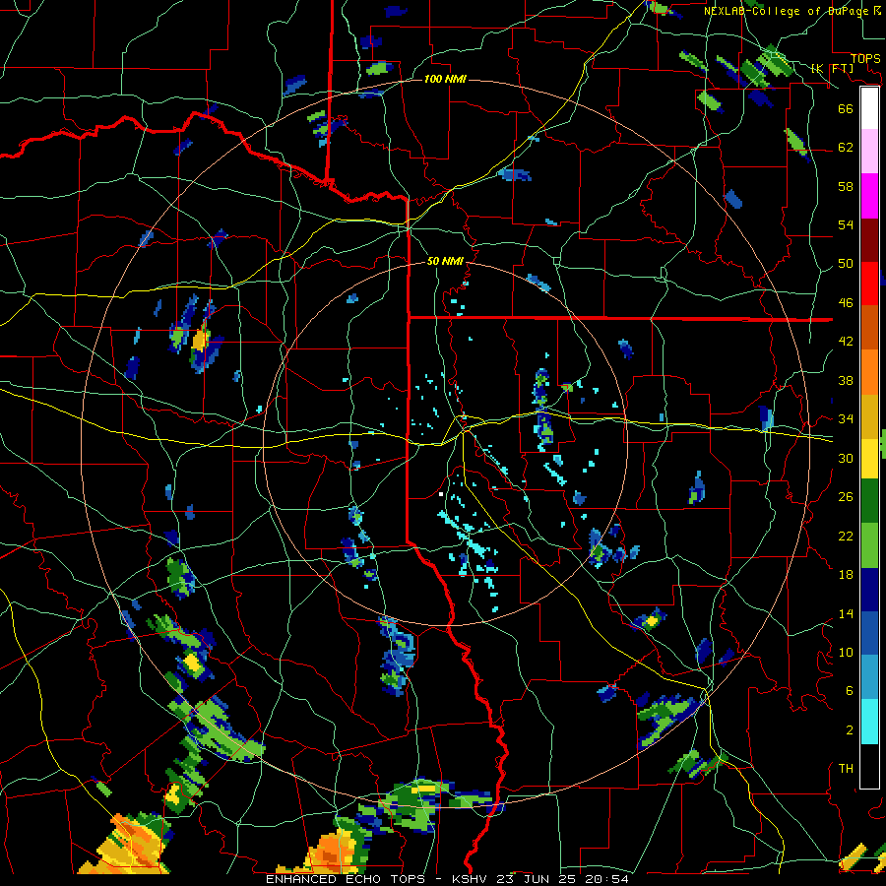886x886 pixels.
Task: Click the 14 value on the scale
Action: pyautogui.click(x=846, y=613)
